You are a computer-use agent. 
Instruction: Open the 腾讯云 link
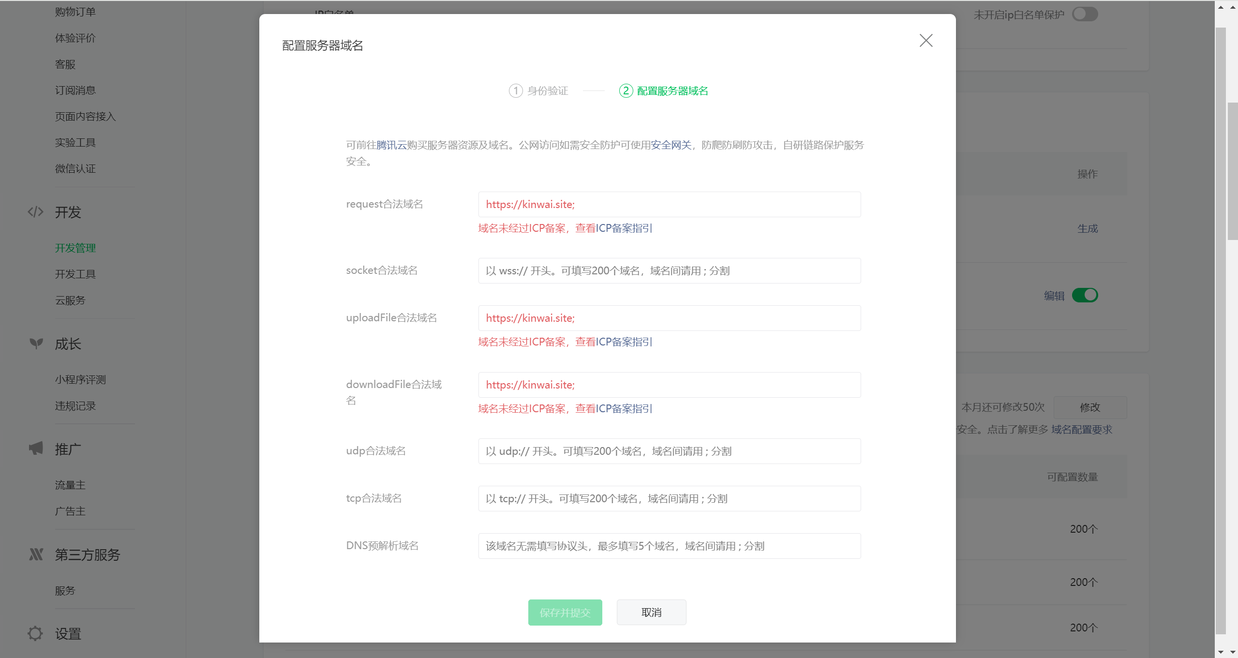(391, 145)
